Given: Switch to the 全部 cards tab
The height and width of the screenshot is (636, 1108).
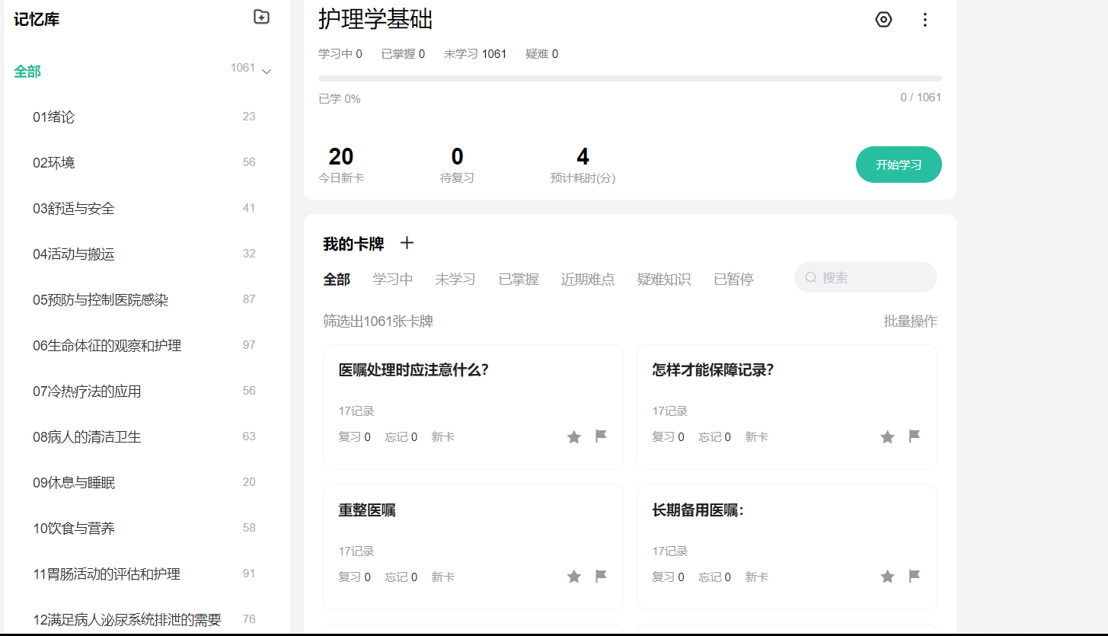Looking at the screenshot, I should coord(337,280).
